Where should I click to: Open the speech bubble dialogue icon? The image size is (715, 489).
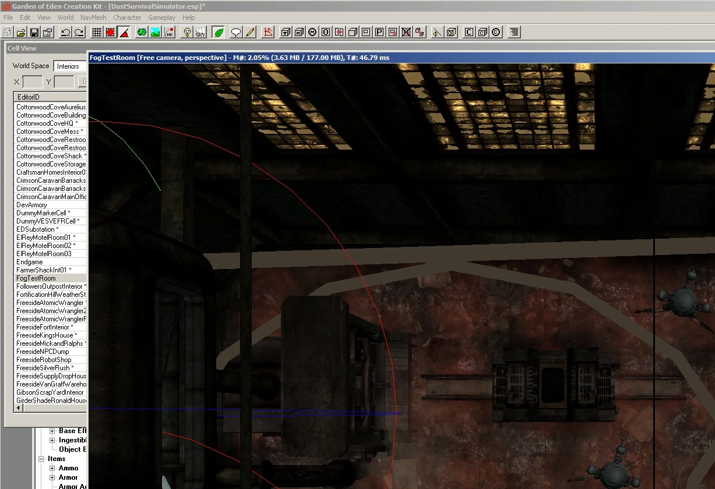[x=236, y=32]
